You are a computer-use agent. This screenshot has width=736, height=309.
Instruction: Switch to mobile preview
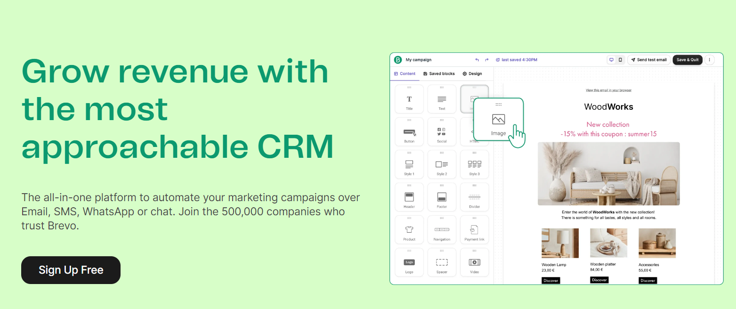[x=620, y=60]
